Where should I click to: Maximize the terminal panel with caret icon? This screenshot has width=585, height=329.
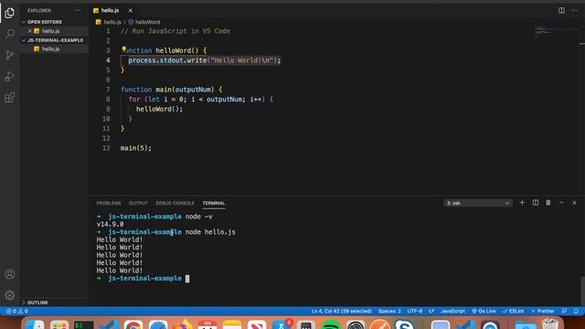click(x=561, y=203)
